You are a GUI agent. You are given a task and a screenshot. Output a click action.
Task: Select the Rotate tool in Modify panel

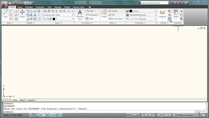coord(31,11)
